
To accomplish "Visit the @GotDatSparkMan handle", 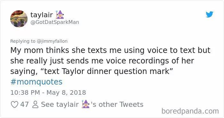I will [55, 22].
